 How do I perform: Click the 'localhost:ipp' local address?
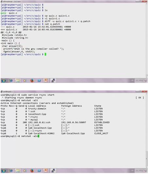[x=37, y=114]
